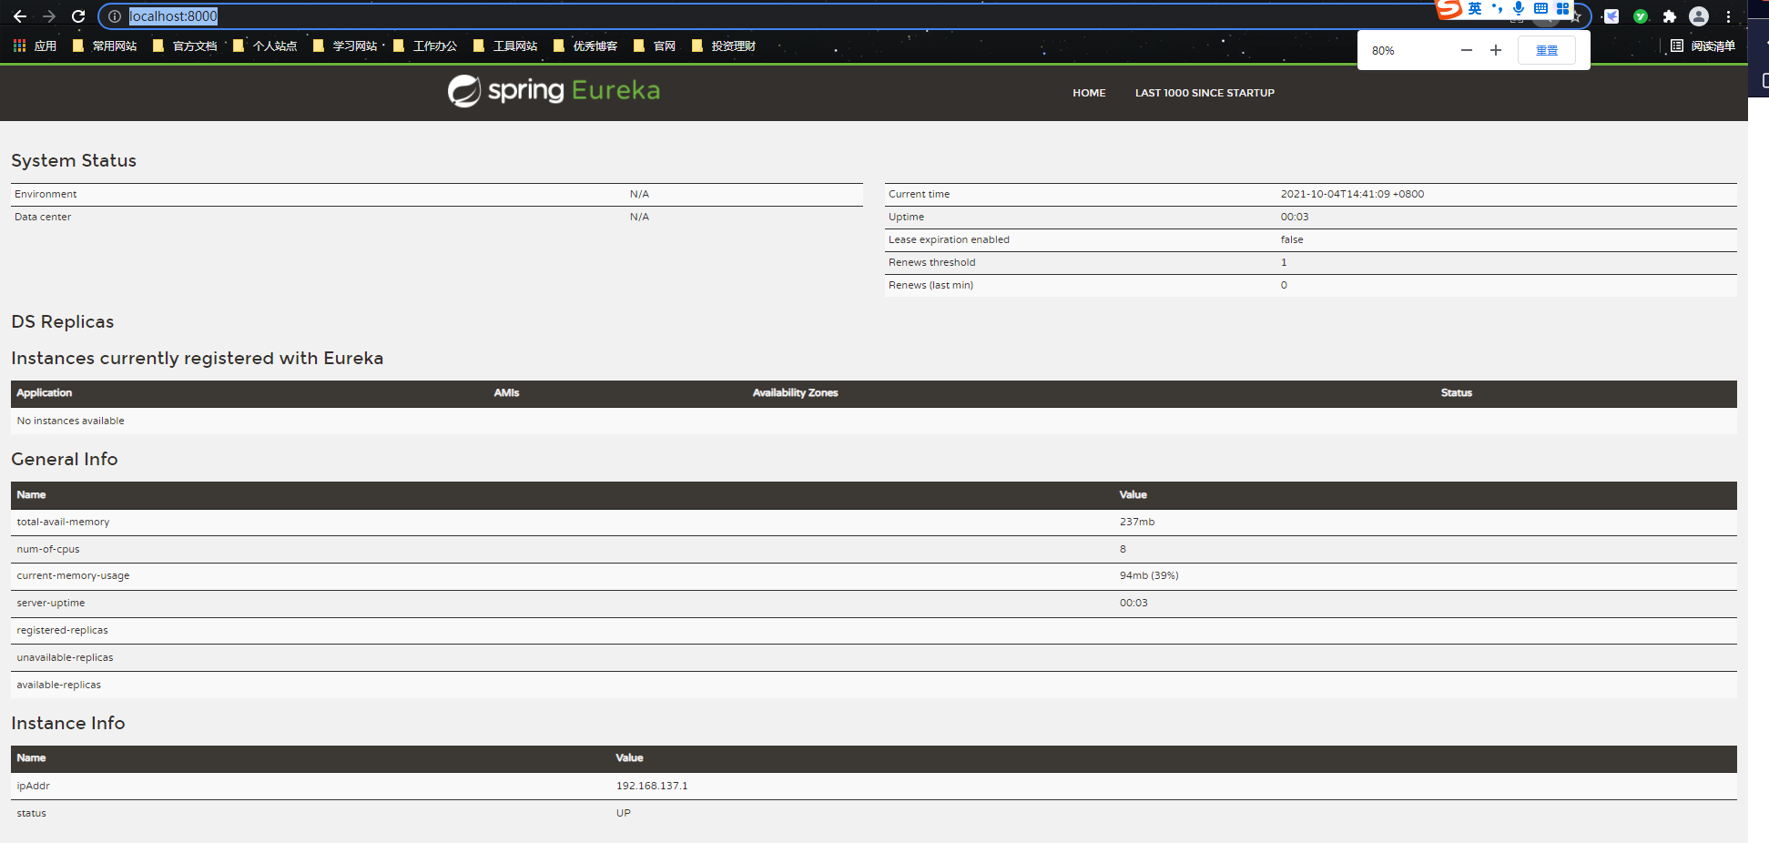Click the 'Instance Info' heading
Screen dimensions: 1769x843
pos(68,723)
